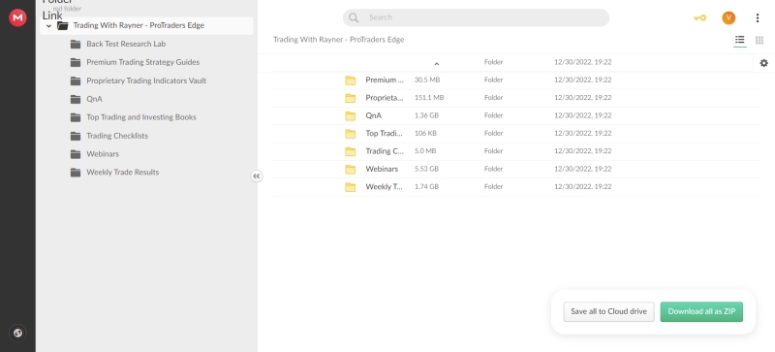
Task: Click the 151.1 MB size cell
Action: pos(429,98)
